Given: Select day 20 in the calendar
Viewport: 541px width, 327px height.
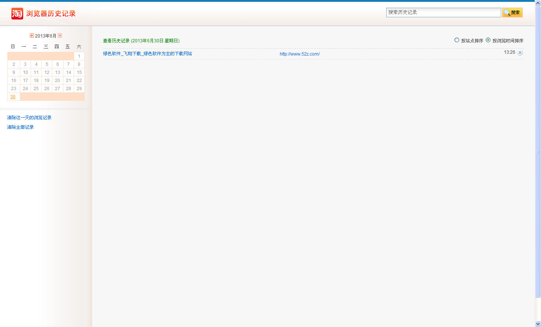Looking at the screenshot, I should pyautogui.click(x=57, y=81).
